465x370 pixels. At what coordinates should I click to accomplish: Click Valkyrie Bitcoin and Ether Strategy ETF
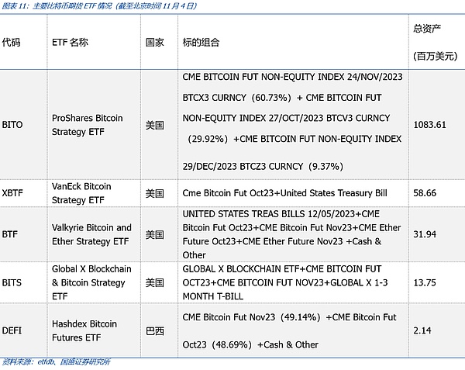[x=91, y=234]
